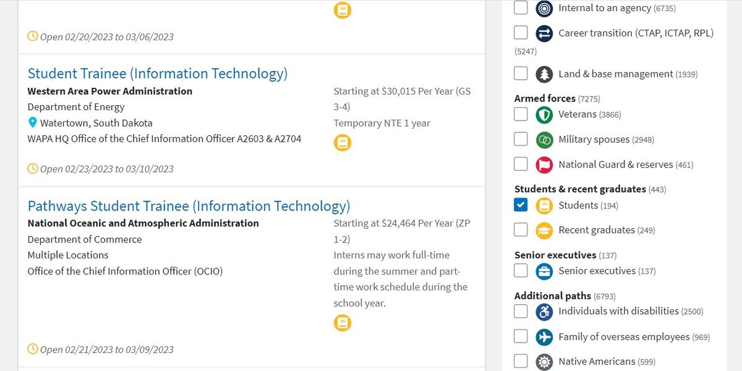Click the Senior executives icon
This screenshot has height=371, width=742.
(x=544, y=271)
